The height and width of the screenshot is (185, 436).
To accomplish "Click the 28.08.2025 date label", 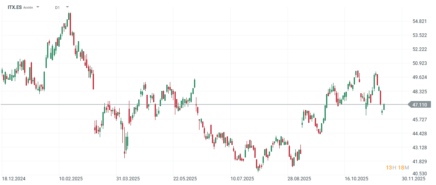I will coord(299,179).
